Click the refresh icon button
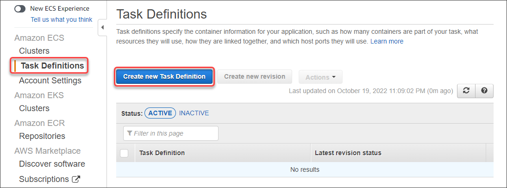Viewport: 507px width, 188px height. (466, 91)
